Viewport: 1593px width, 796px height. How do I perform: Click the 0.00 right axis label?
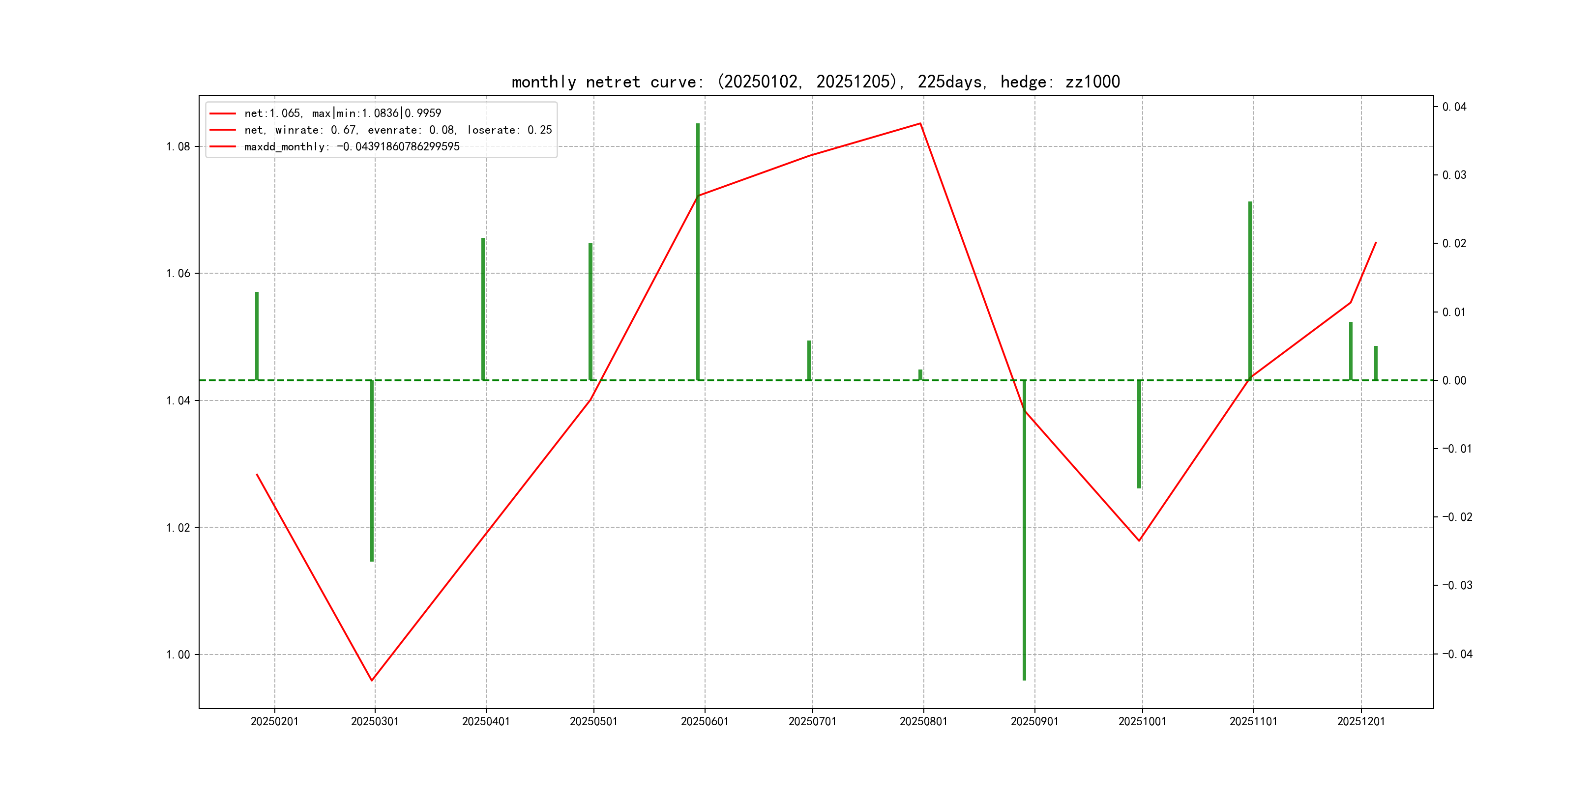pos(1454,381)
